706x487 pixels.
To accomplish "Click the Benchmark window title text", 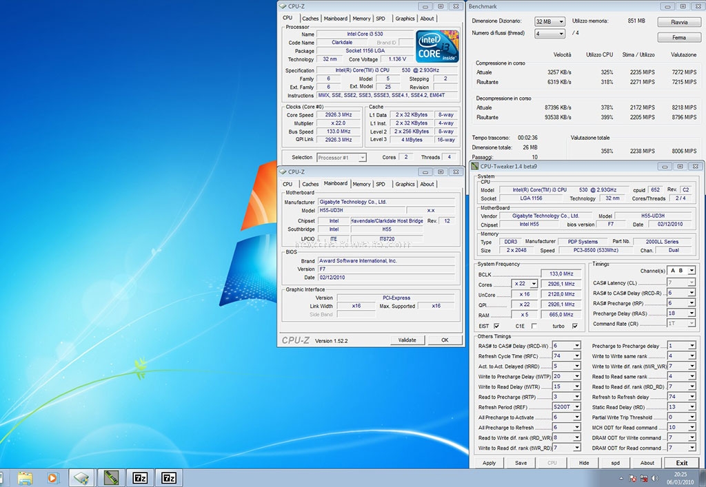I will pyautogui.click(x=483, y=6).
